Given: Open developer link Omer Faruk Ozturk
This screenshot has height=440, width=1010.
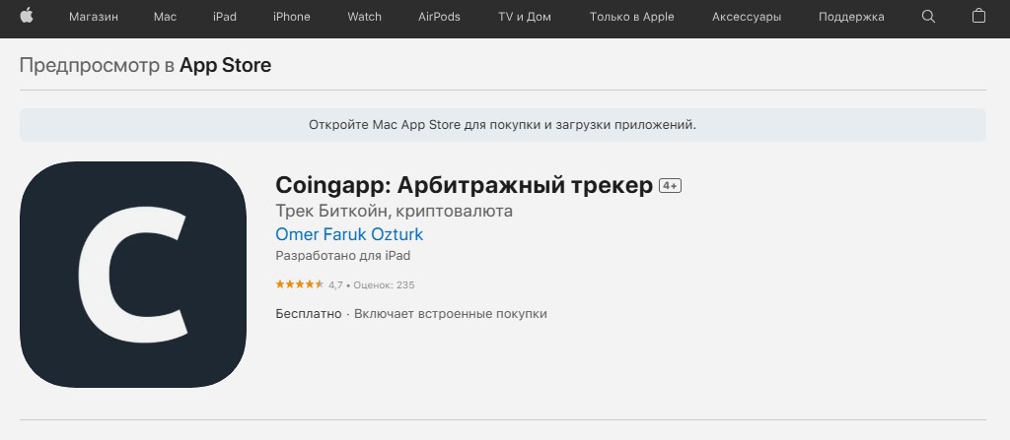Looking at the screenshot, I should [349, 234].
